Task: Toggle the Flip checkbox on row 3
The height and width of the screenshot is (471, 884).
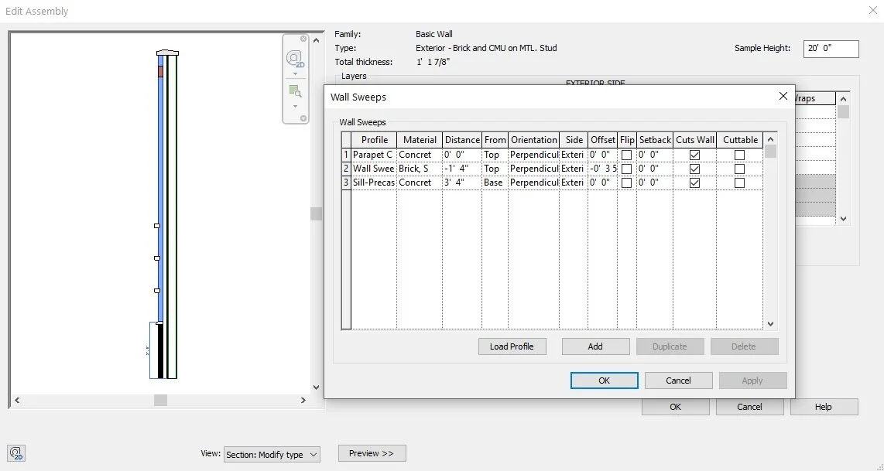Action: coord(627,183)
